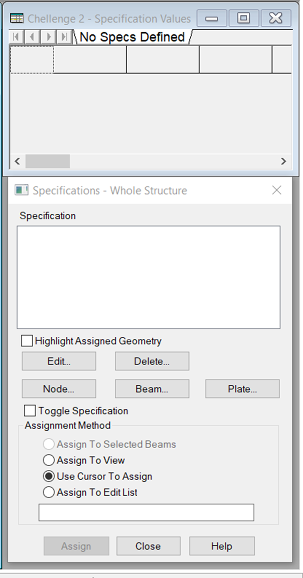Go to first sheet navigation arrow

(16, 37)
